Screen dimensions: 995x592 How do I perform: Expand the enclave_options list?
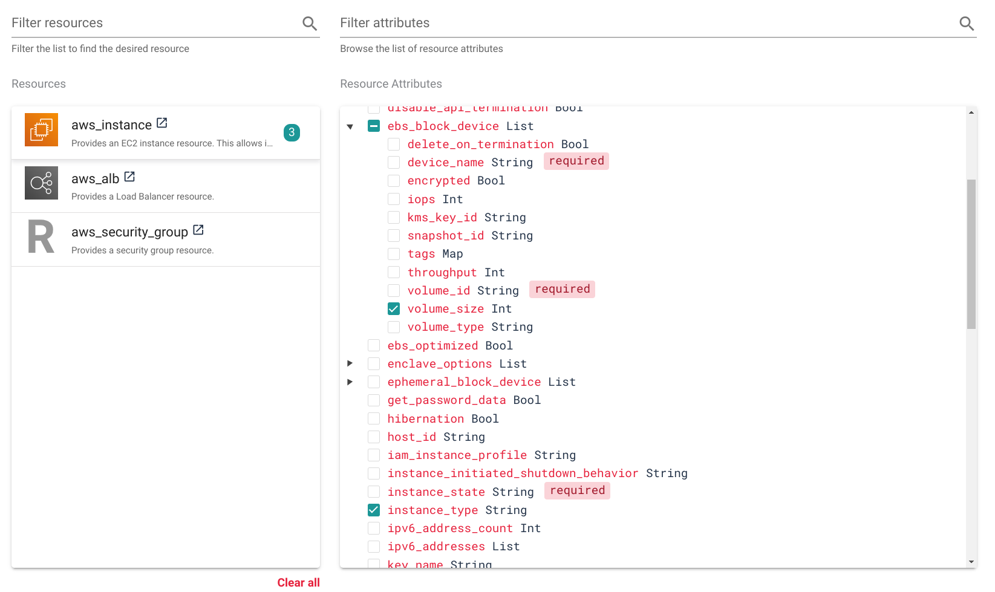click(350, 363)
